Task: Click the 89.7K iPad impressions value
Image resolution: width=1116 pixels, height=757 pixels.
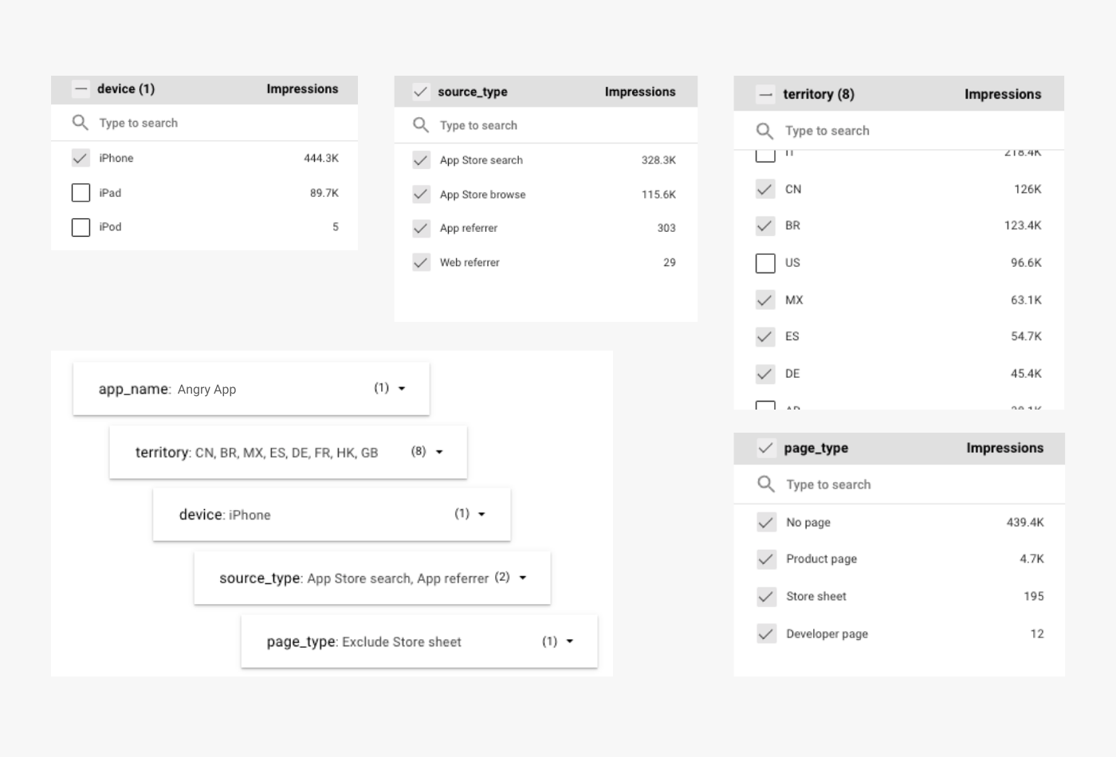Action: 324,193
